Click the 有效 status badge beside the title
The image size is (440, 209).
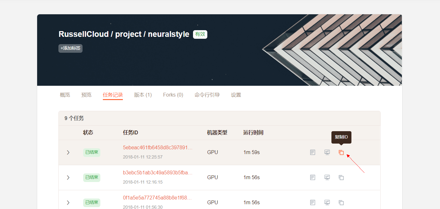pos(200,34)
